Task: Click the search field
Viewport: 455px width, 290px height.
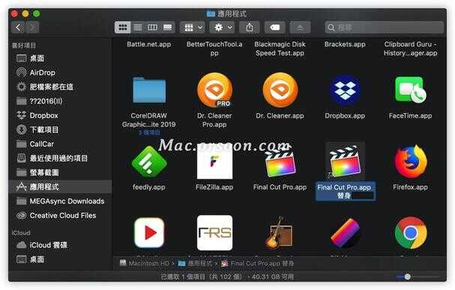Action: coord(385,28)
